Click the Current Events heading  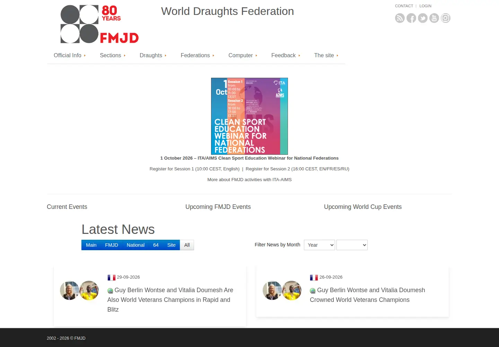click(x=67, y=207)
